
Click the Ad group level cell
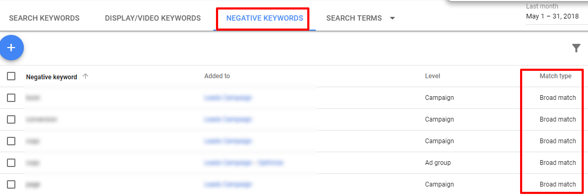[x=438, y=163]
